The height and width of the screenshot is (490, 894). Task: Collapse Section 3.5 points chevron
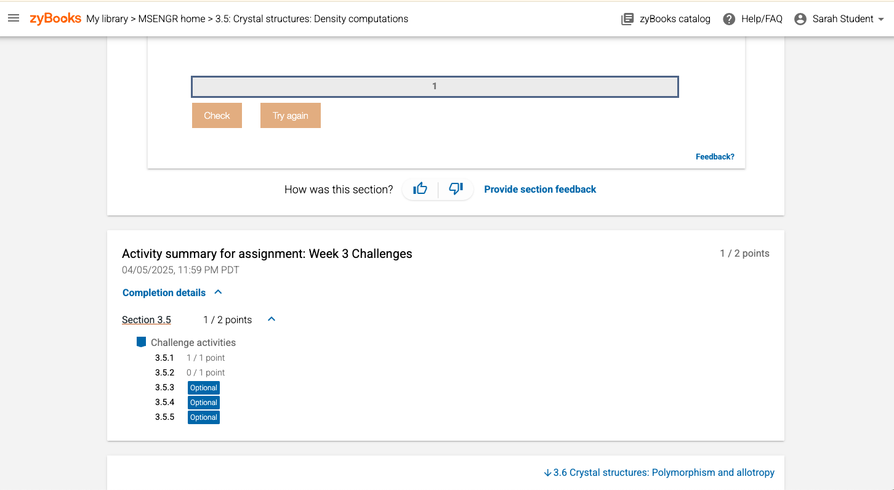[272, 319]
